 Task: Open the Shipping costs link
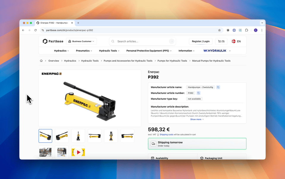pos(166,135)
